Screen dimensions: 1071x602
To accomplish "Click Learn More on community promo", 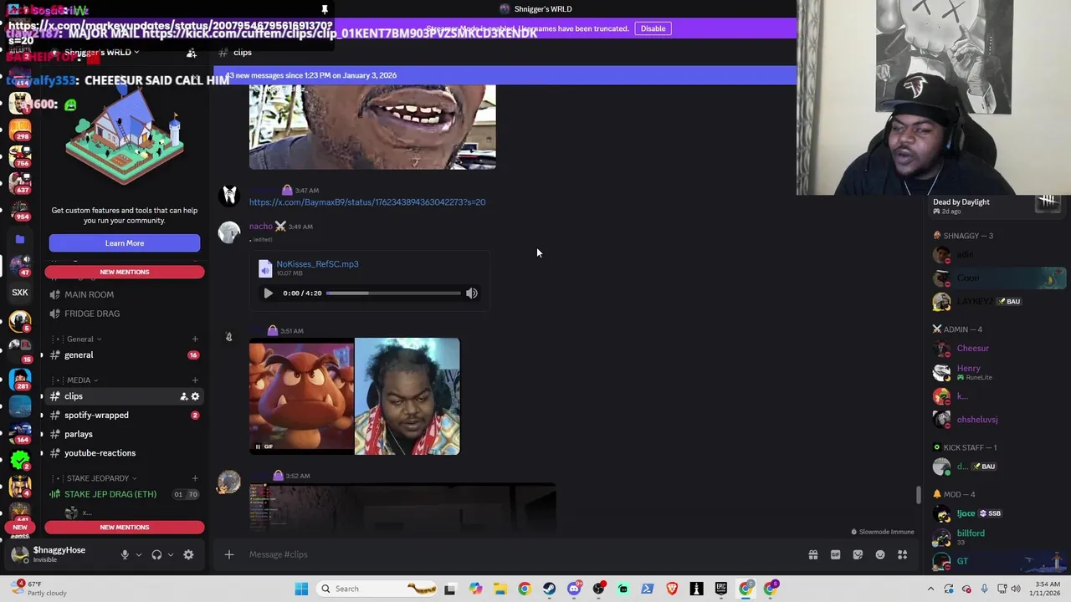I will pyautogui.click(x=125, y=243).
